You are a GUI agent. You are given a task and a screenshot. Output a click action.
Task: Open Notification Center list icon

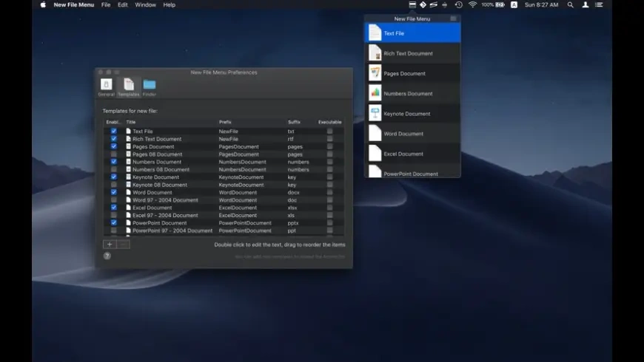coord(600,5)
